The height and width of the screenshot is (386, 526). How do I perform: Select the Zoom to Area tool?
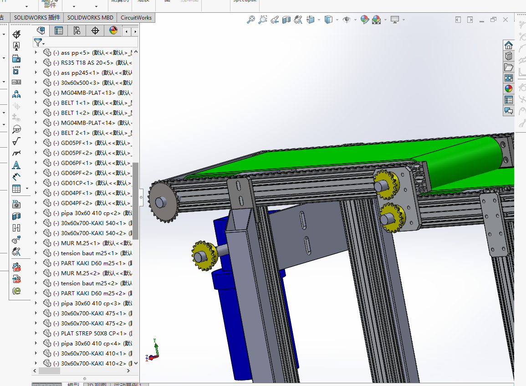pos(262,20)
